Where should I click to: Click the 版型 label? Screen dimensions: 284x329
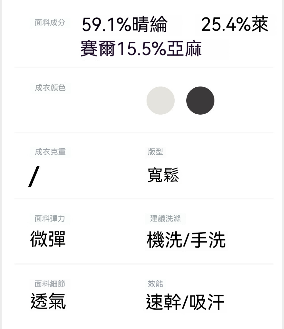155,152
